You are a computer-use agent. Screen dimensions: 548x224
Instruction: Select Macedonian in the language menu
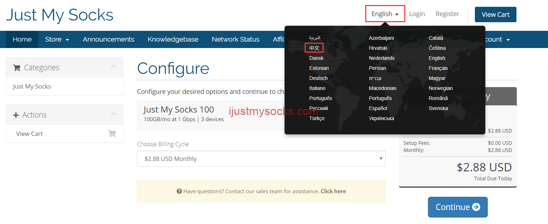[382, 88]
